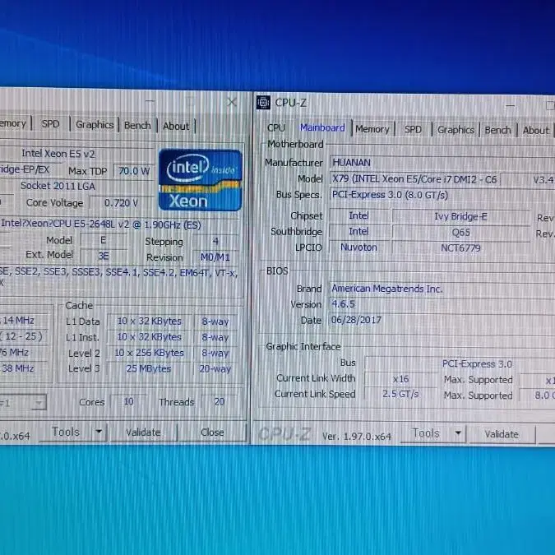Open Graphics tab in right CPU-Z window
Screen dimensions: 555x555
point(456,130)
